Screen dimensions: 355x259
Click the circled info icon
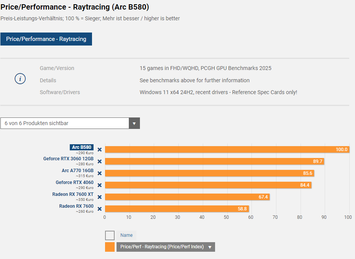pyautogui.click(x=20, y=79)
